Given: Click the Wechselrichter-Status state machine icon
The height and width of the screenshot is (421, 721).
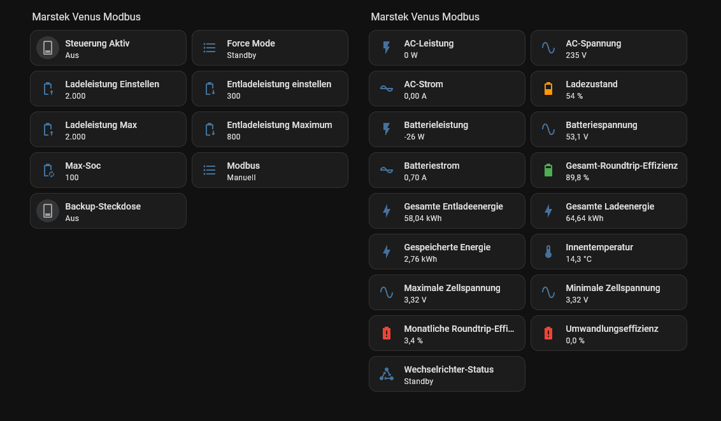Looking at the screenshot, I should (x=386, y=374).
